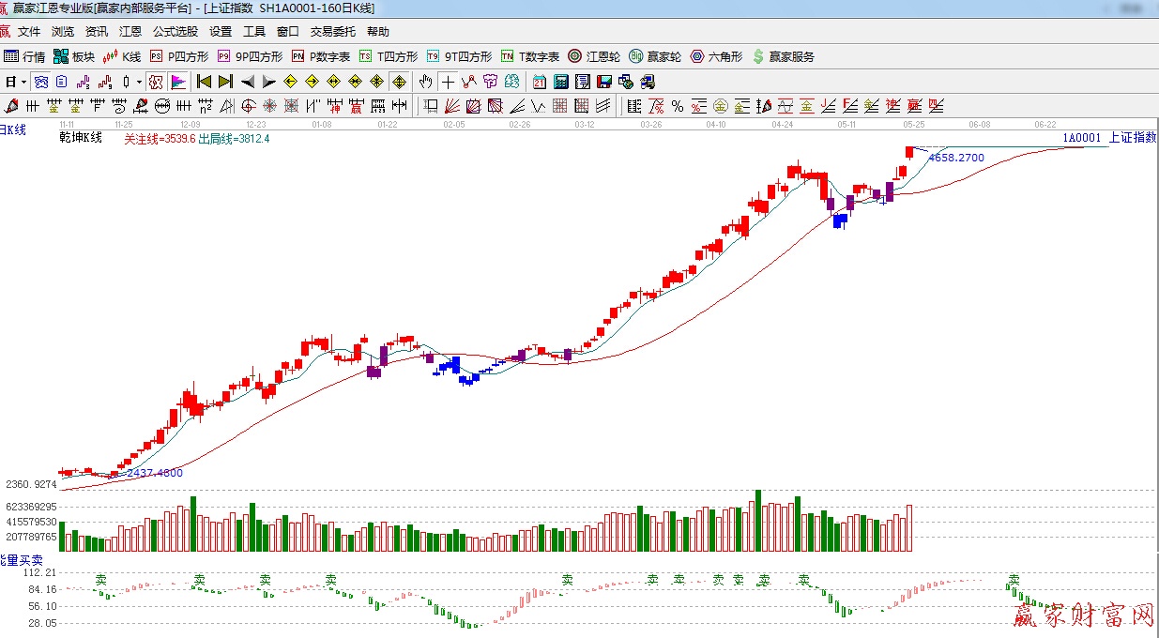1159x638 pixels.
Task: Click the yellow left-arrow diamond icon
Action: click(291, 82)
